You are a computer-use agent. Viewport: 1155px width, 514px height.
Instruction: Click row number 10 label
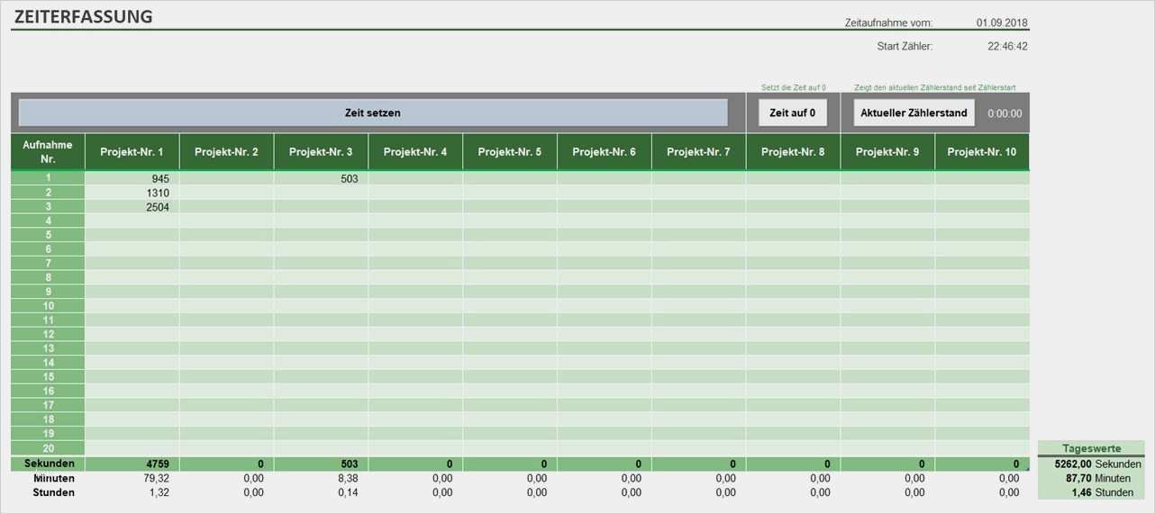point(48,306)
